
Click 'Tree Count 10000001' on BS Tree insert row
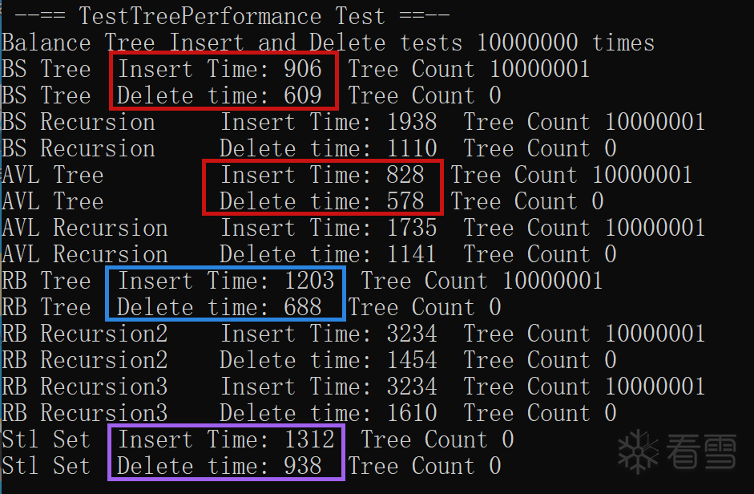click(x=469, y=69)
